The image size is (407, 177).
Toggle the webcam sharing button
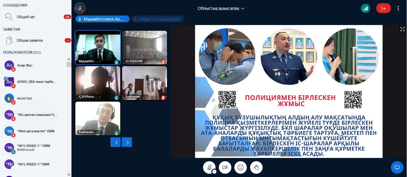click(225, 167)
